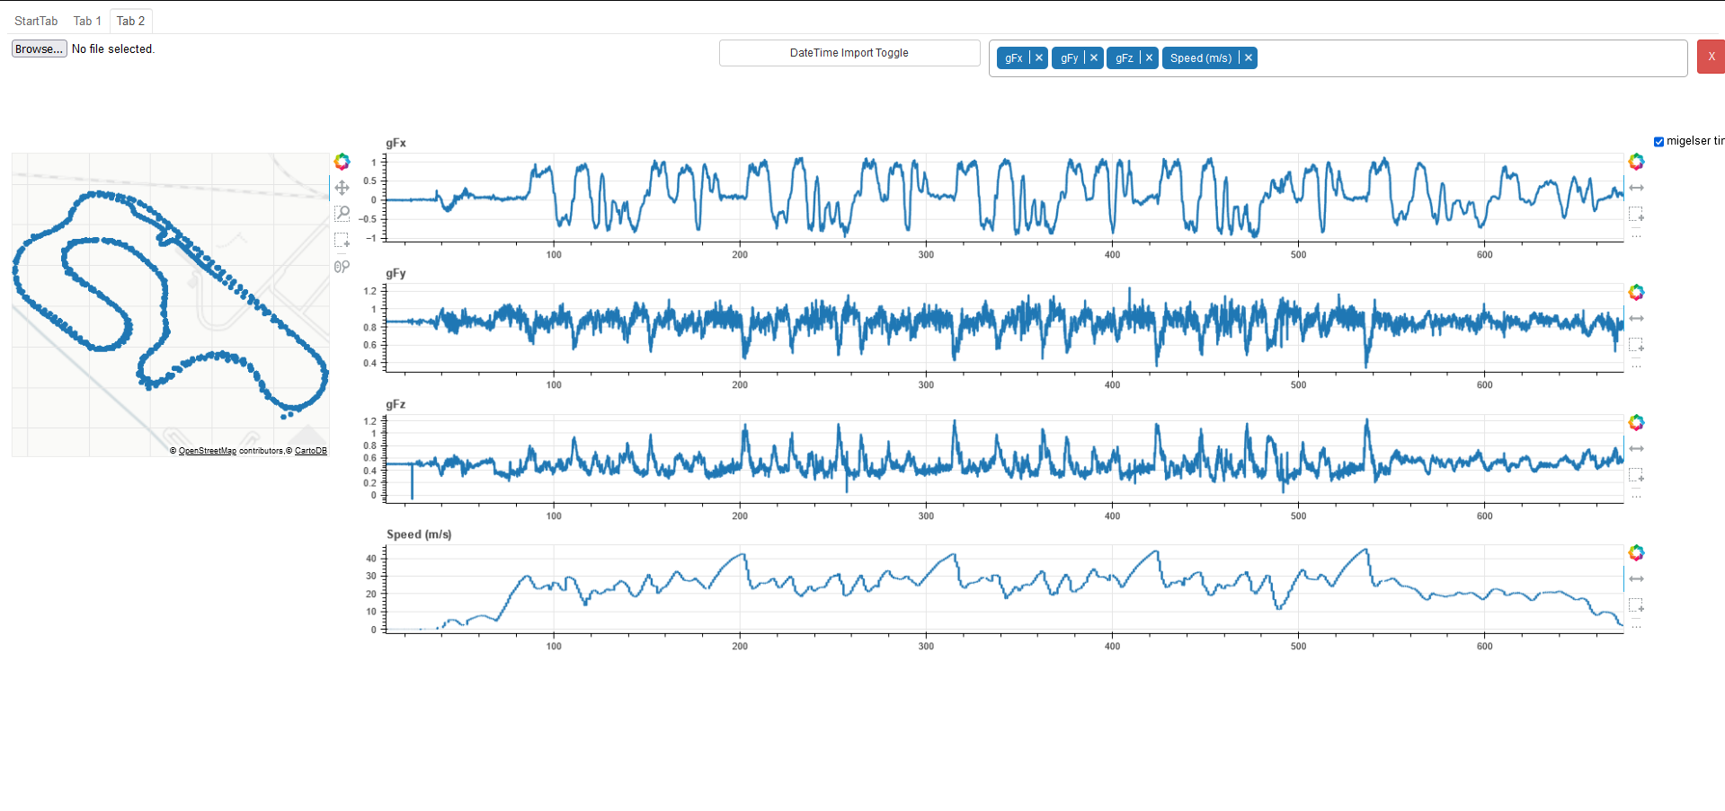Activate the map Pan tool

tap(342, 188)
